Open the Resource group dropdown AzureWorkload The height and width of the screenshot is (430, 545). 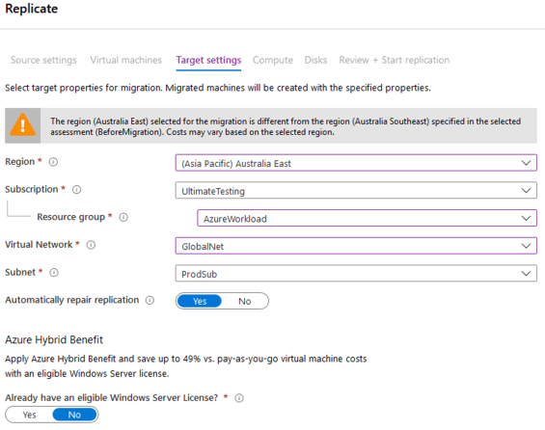pyautogui.click(x=367, y=218)
